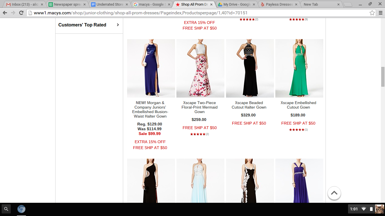This screenshot has height=216, width=385.
Task: Switch to Underrated Store docs tab
Action: (110, 4)
